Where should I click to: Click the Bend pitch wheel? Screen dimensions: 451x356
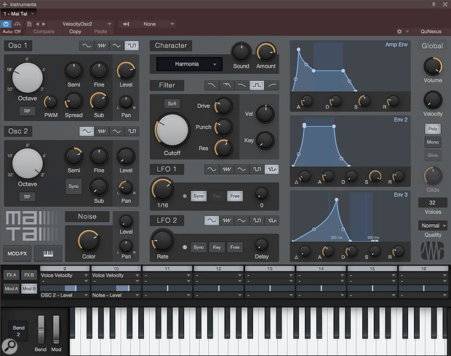[41, 330]
